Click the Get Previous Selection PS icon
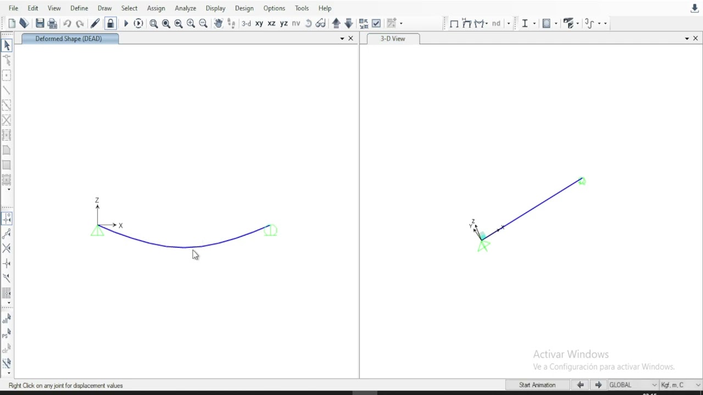 [7, 334]
